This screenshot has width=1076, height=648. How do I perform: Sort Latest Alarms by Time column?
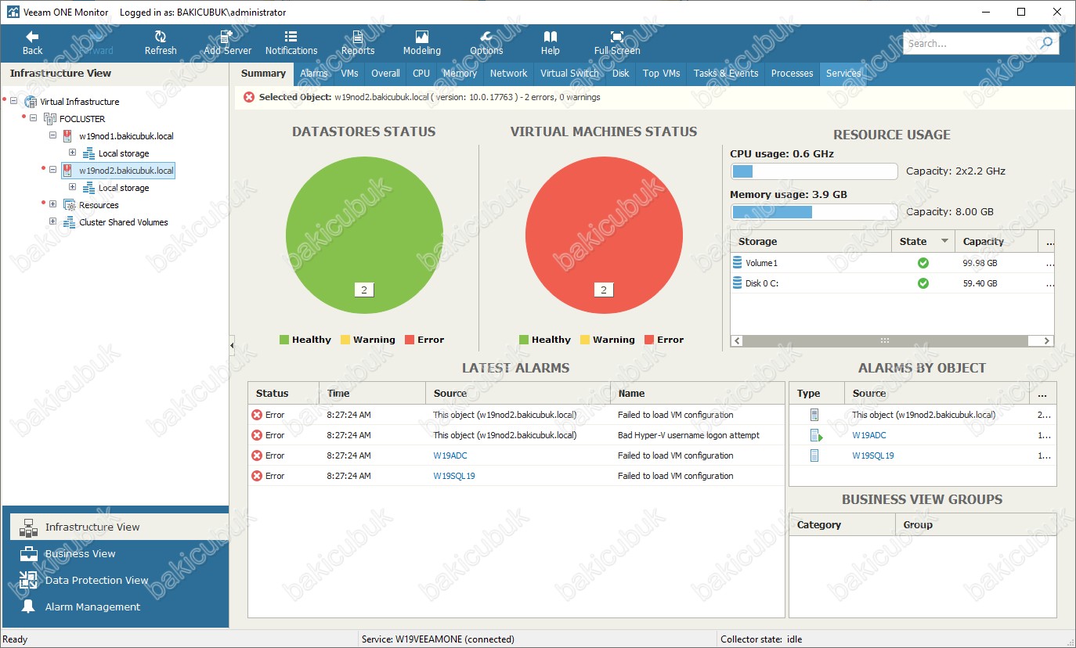tap(372, 393)
